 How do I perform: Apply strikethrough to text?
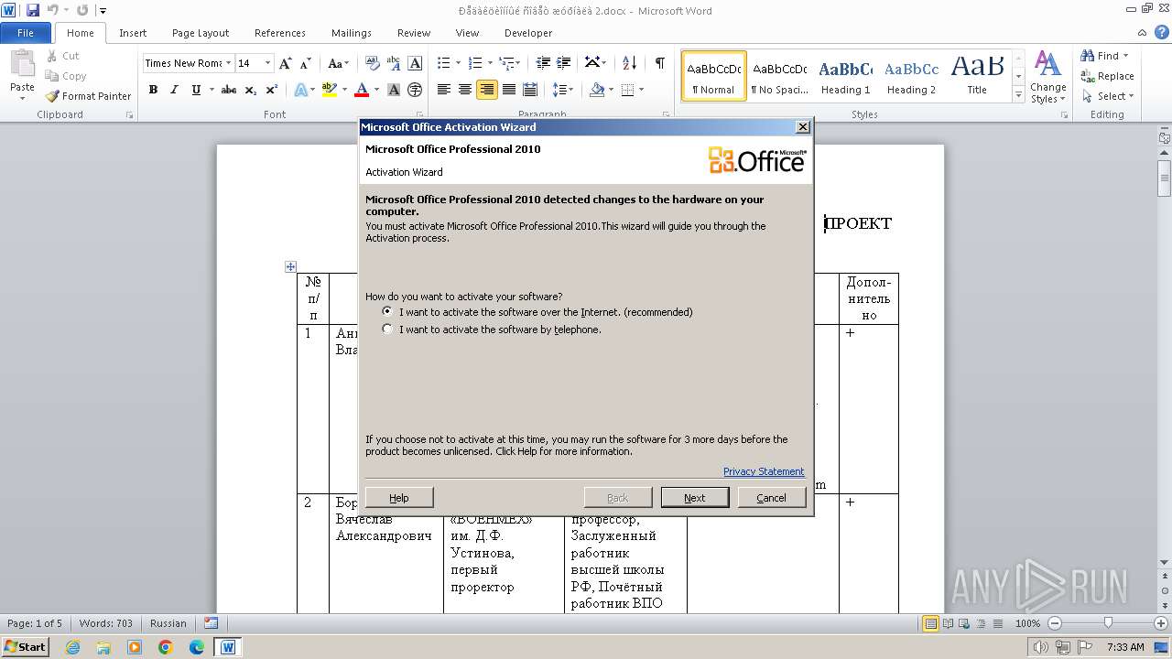[229, 90]
